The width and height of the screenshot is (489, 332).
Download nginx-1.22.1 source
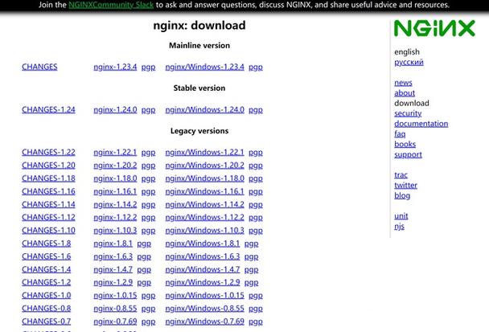pyautogui.click(x=115, y=152)
